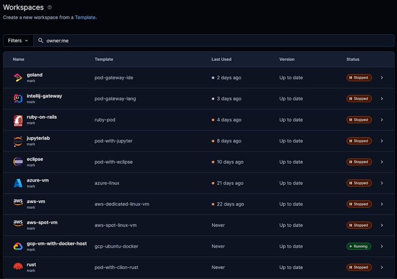Click the Running status badge
The height and width of the screenshot is (279, 397).
click(359, 246)
